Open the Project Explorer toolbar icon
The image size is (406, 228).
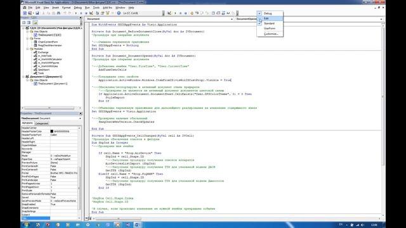97,13
